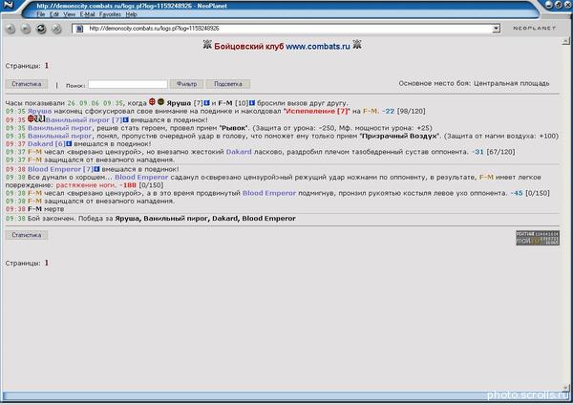Click the red alignment icon before Ванильный пирог
This screenshot has height=405, width=573.
tap(31, 118)
